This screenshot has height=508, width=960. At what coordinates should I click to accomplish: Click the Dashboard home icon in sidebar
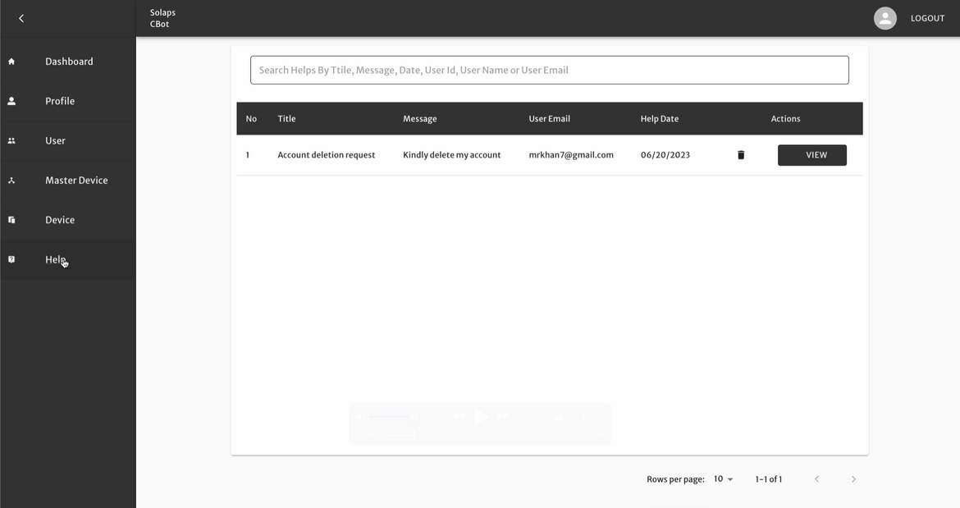tap(11, 62)
